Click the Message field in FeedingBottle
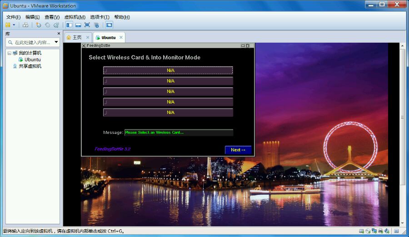Screen dimensions: 409x237 (179, 133)
